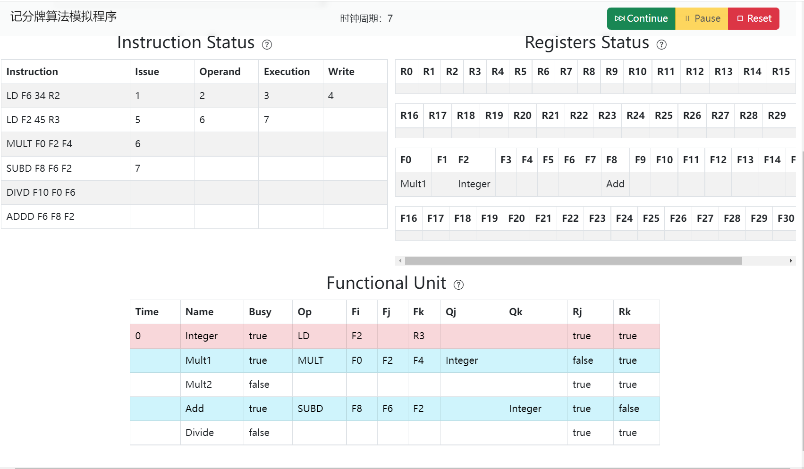Viewport: 804px width, 469px height.
Task: Click the F30 register header
Action: coord(786,218)
